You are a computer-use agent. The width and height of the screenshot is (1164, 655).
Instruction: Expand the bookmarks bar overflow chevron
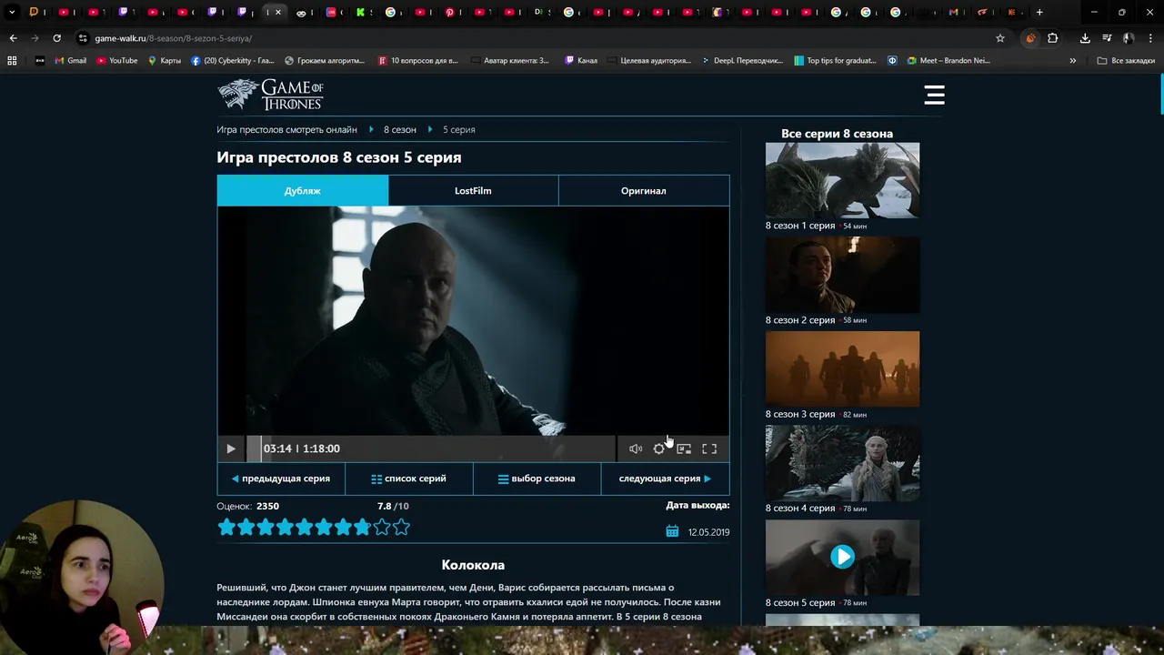click(x=1073, y=61)
